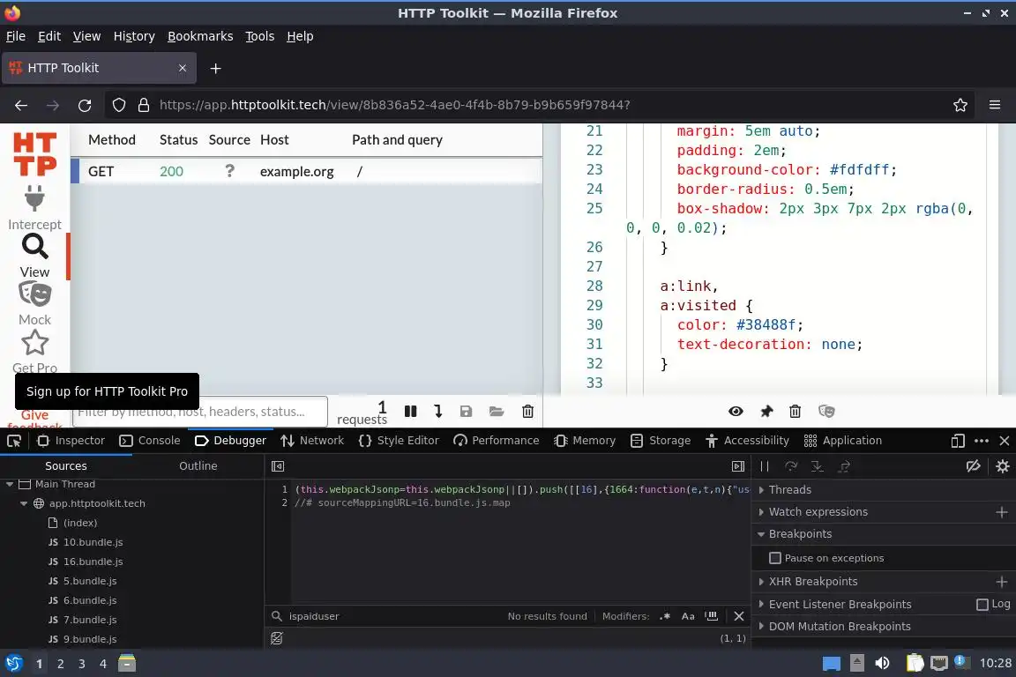Screen dimensions: 1016x677
Task: Open the Bookmarks menu
Action: click(x=200, y=36)
